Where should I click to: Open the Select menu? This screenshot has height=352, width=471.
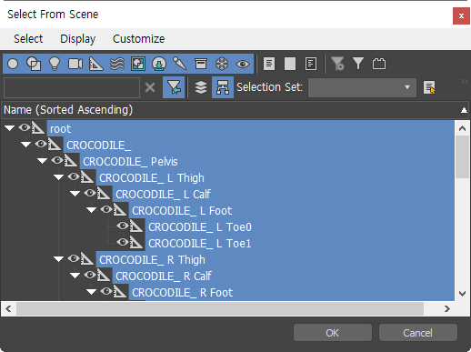coord(28,39)
